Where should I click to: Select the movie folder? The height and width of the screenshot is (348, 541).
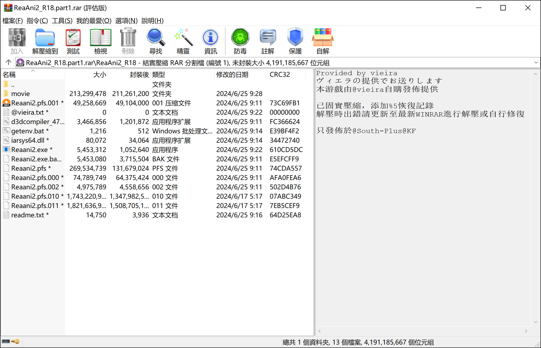(x=20, y=94)
